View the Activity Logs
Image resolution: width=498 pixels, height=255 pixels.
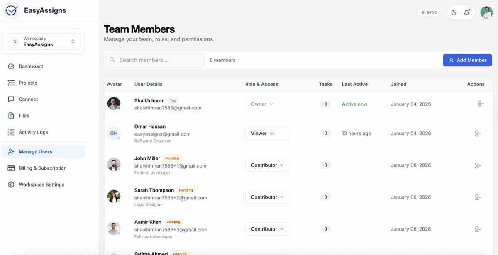click(x=33, y=132)
